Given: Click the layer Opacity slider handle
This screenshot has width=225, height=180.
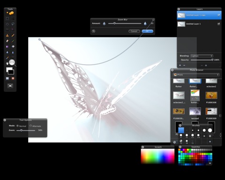Looking at the screenshot, I should (212, 60).
